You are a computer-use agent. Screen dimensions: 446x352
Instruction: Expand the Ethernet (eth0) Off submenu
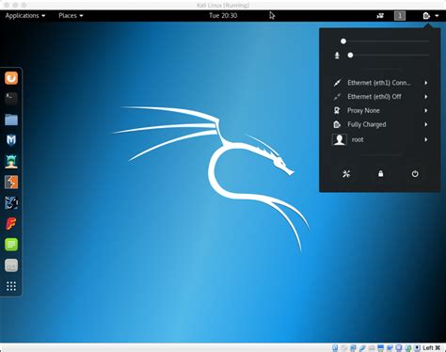[x=380, y=97]
